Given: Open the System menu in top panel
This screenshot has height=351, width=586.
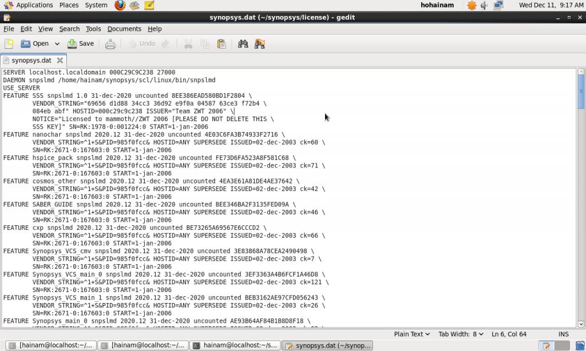Looking at the screenshot, I should (96, 5).
